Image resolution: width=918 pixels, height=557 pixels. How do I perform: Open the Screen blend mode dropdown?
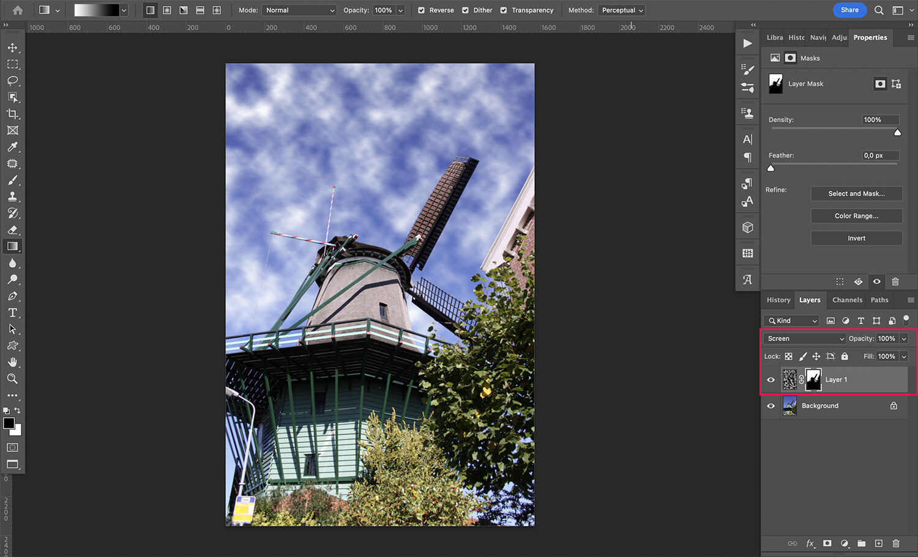click(804, 338)
